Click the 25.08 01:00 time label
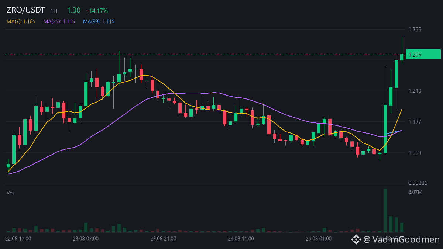The width and height of the screenshot is (443, 249). point(319,239)
